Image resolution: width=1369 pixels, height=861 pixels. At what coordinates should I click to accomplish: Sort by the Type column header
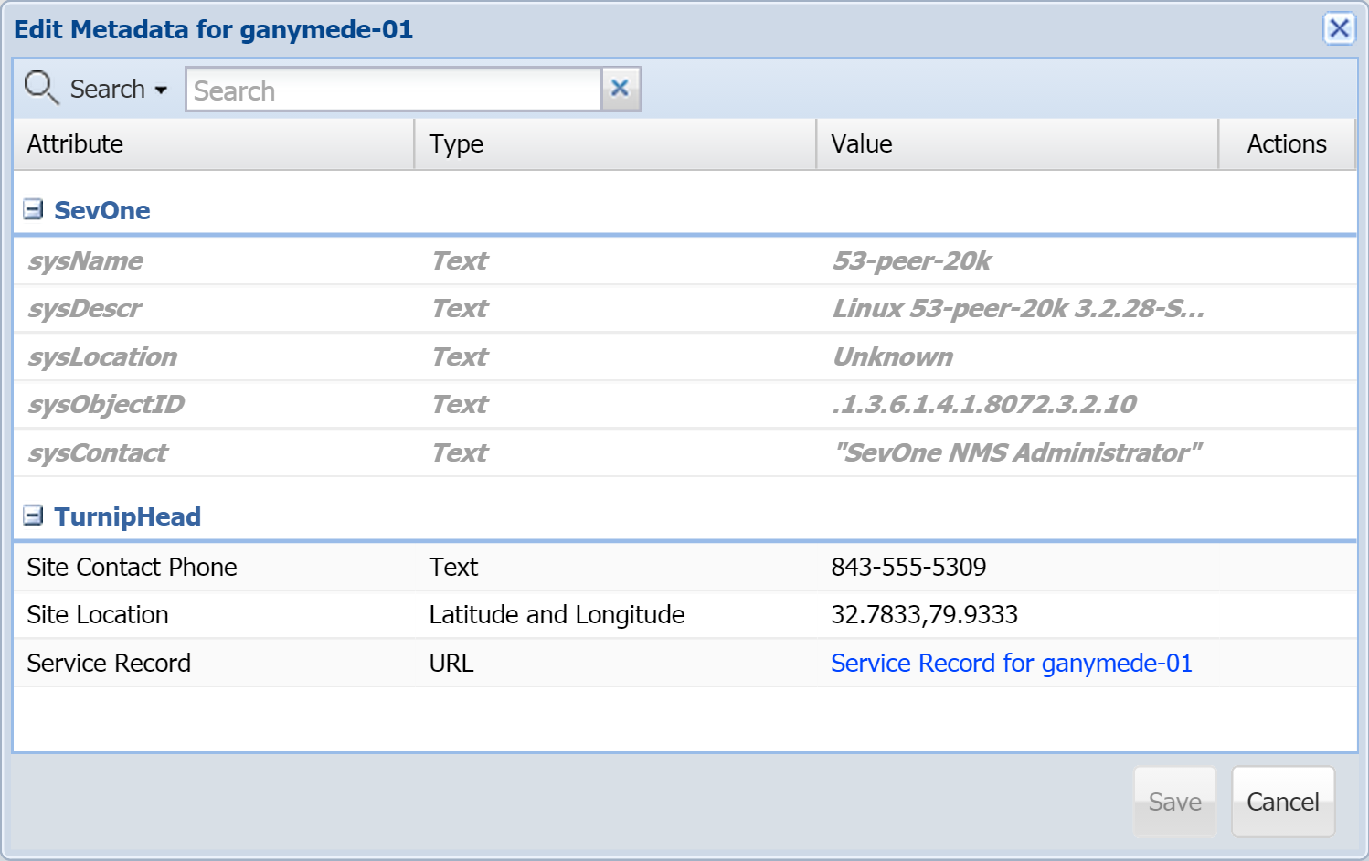[x=616, y=143]
